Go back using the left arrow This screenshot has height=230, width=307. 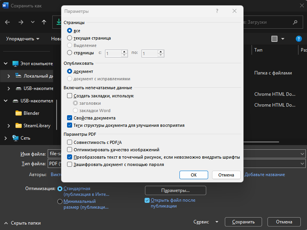(7, 22)
